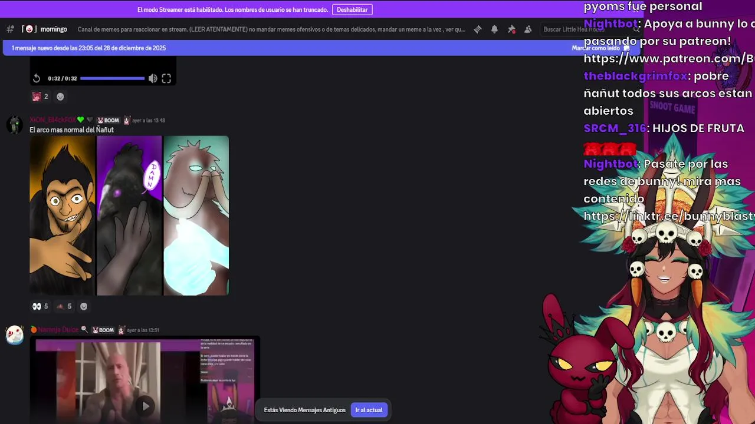Viewport: 755px width, 424px height.
Task: Click the video progress slider
Action: click(112, 78)
